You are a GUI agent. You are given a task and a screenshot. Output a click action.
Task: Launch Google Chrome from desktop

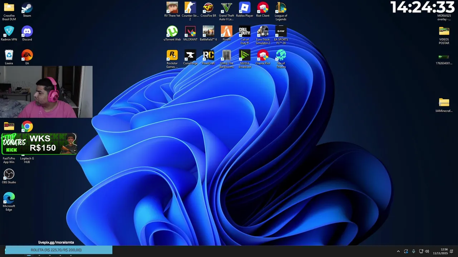27,127
